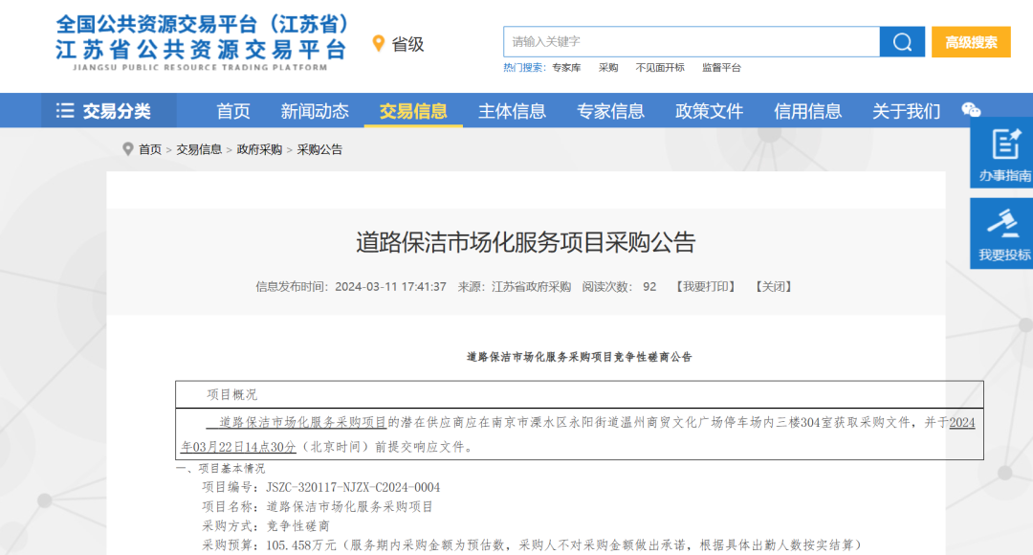Open the 主体信息 navigation tab

(x=512, y=111)
